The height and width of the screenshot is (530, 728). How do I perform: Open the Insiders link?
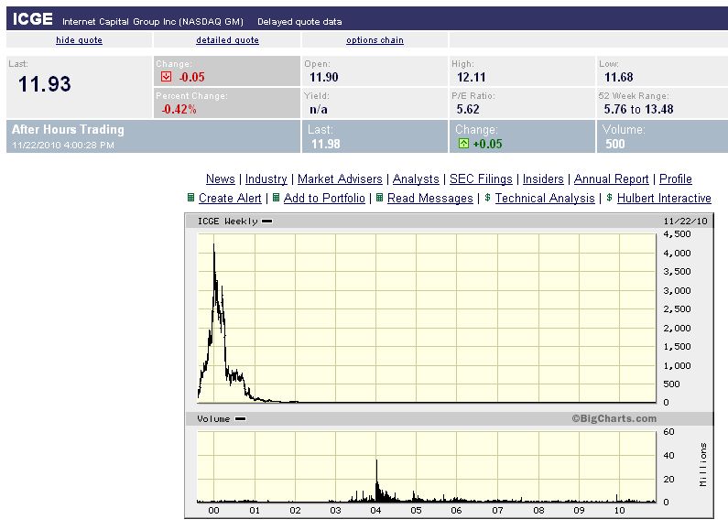pyautogui.click(x=543, y=178)
